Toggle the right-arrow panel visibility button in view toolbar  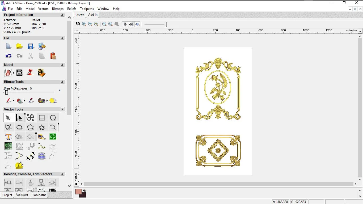tap(131, 24)
